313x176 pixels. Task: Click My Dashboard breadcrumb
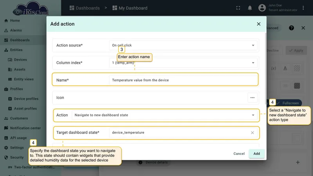click(x=130, y=8)
